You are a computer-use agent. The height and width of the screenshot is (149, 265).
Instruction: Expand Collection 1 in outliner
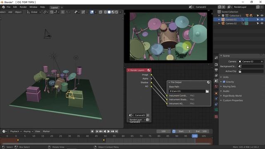coord(219,16)
